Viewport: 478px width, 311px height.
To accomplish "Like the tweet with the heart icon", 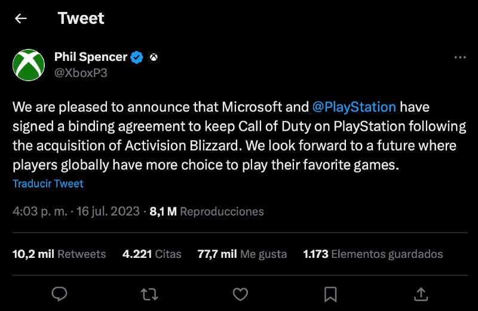I will (240, 294).
